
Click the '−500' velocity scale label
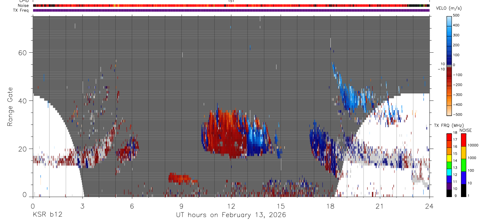[x=457, y=114]
